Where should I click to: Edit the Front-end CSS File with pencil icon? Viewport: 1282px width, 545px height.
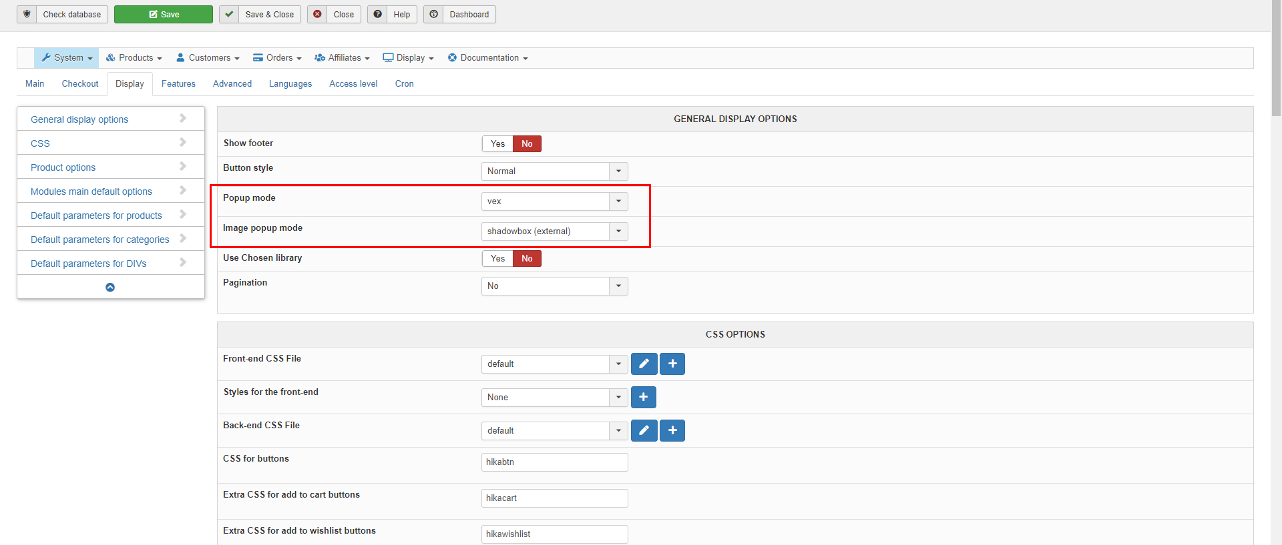tap(644, 364)
